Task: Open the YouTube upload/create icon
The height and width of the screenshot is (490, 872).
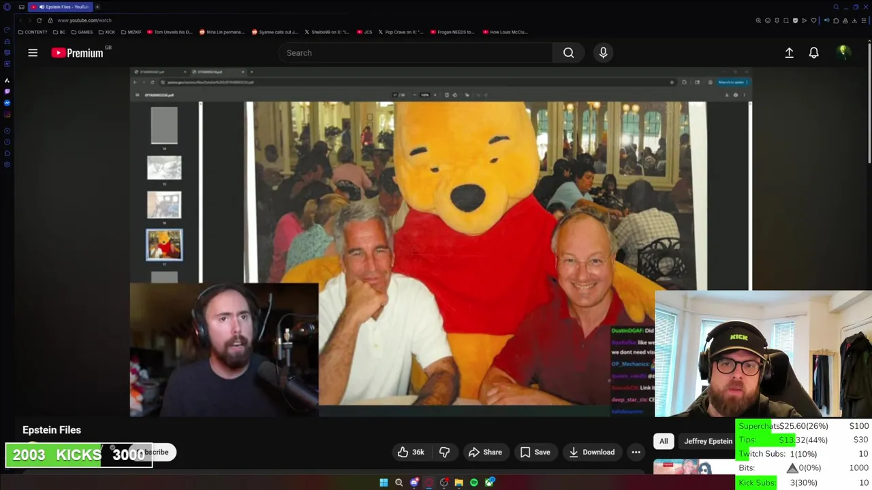Action: coord(789,52)
